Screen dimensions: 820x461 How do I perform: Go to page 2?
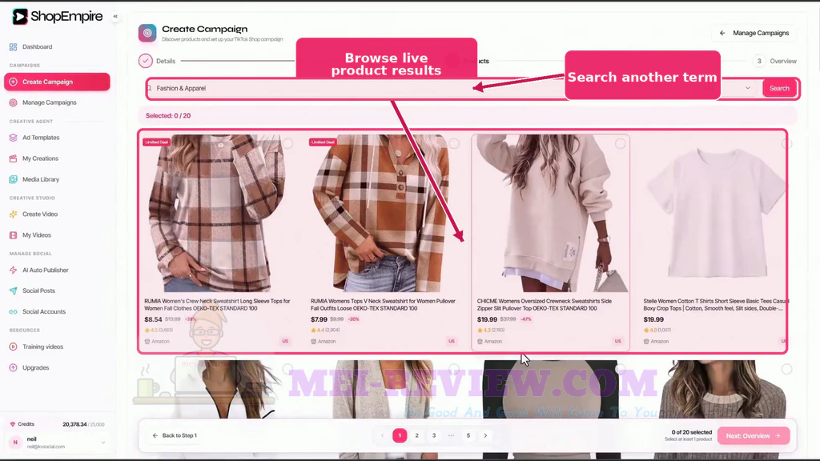(x=416, y=435)
